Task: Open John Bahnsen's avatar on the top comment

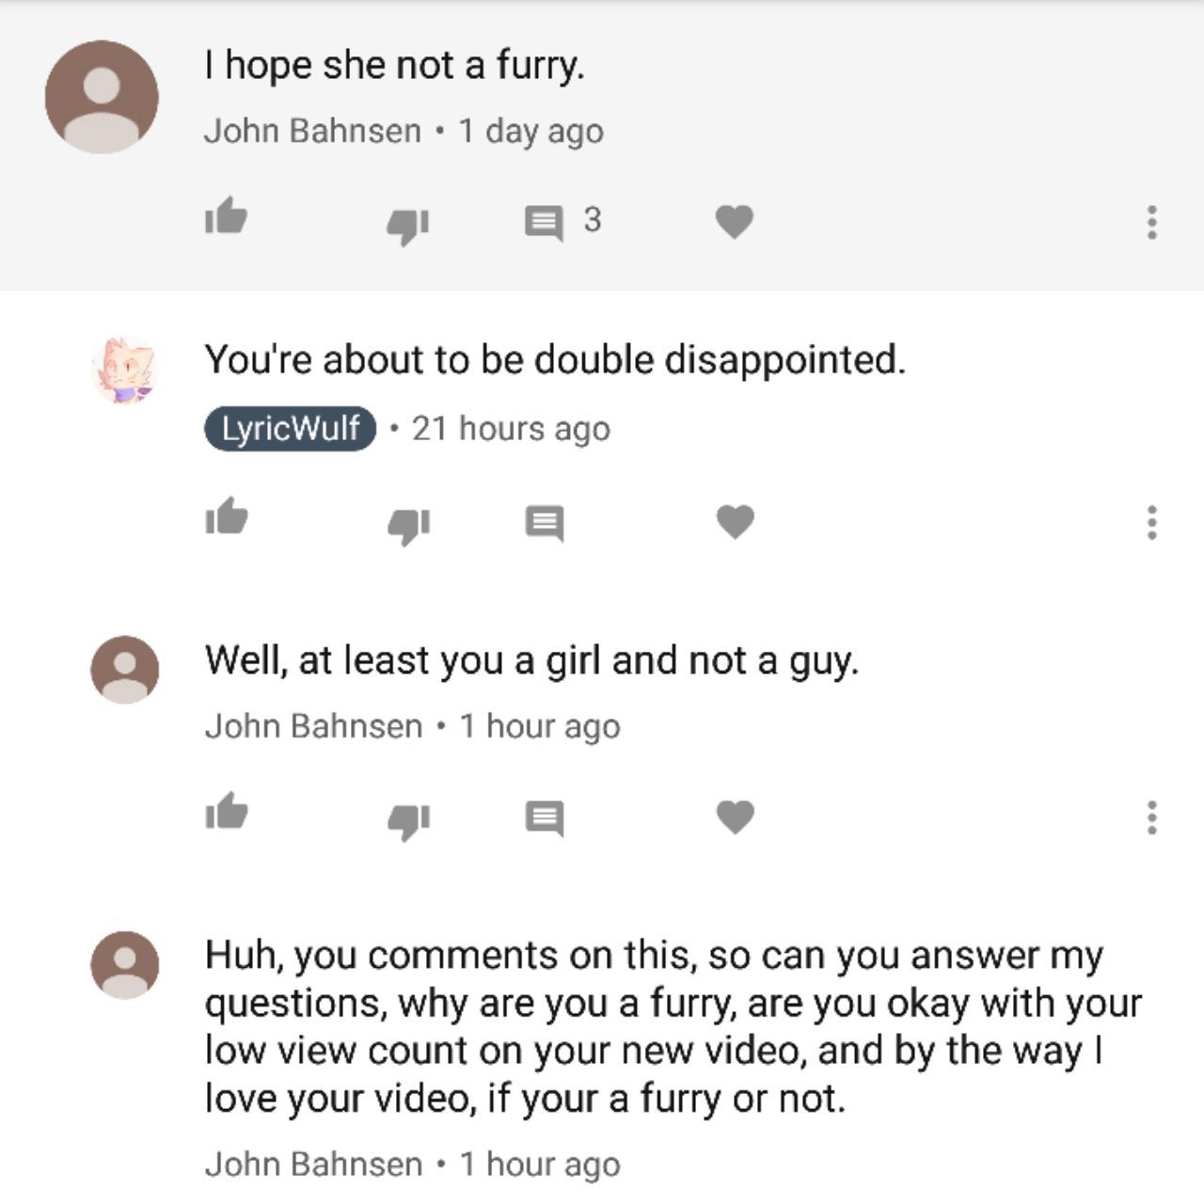Action: pos(102,97)
